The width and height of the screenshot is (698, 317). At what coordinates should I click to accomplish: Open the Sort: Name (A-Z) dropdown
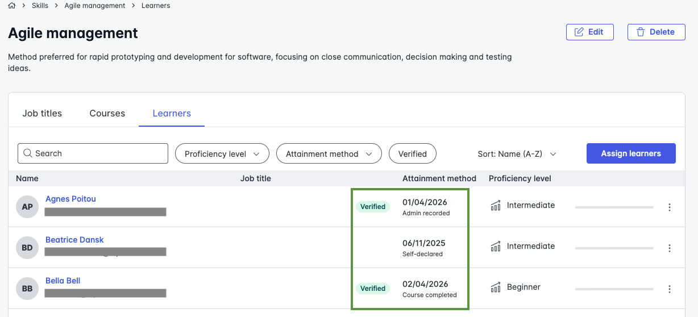tap(517, 154)
